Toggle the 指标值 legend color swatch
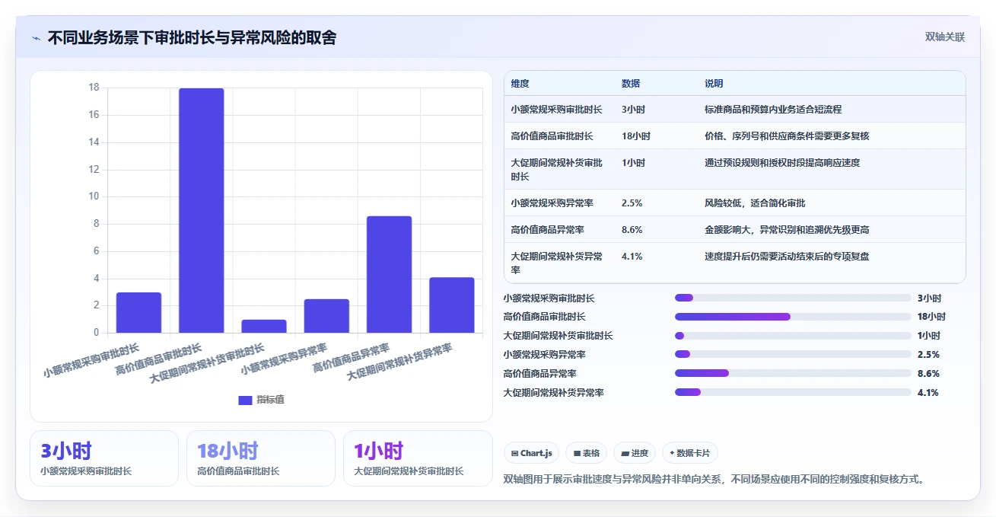996x517 pixels. (245, 400)
